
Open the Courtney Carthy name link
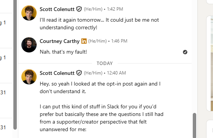60,41
